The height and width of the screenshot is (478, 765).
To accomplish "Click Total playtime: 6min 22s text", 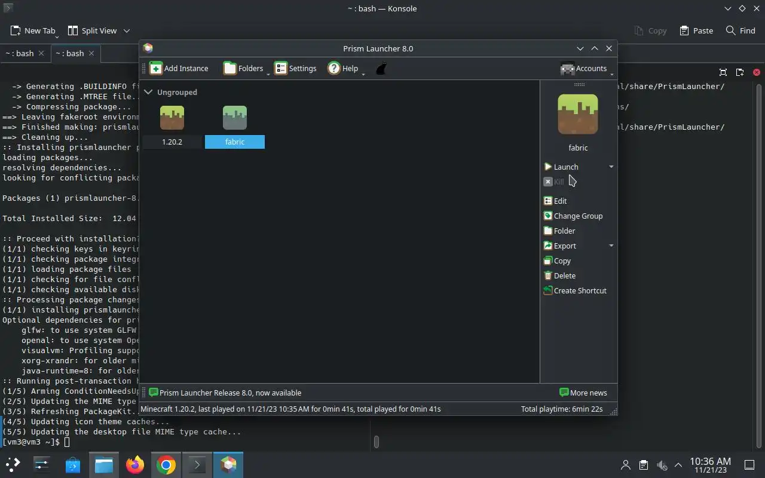I will pos(562,409).
